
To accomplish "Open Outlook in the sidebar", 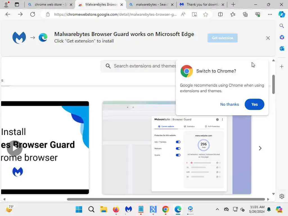I will (282, 48).
